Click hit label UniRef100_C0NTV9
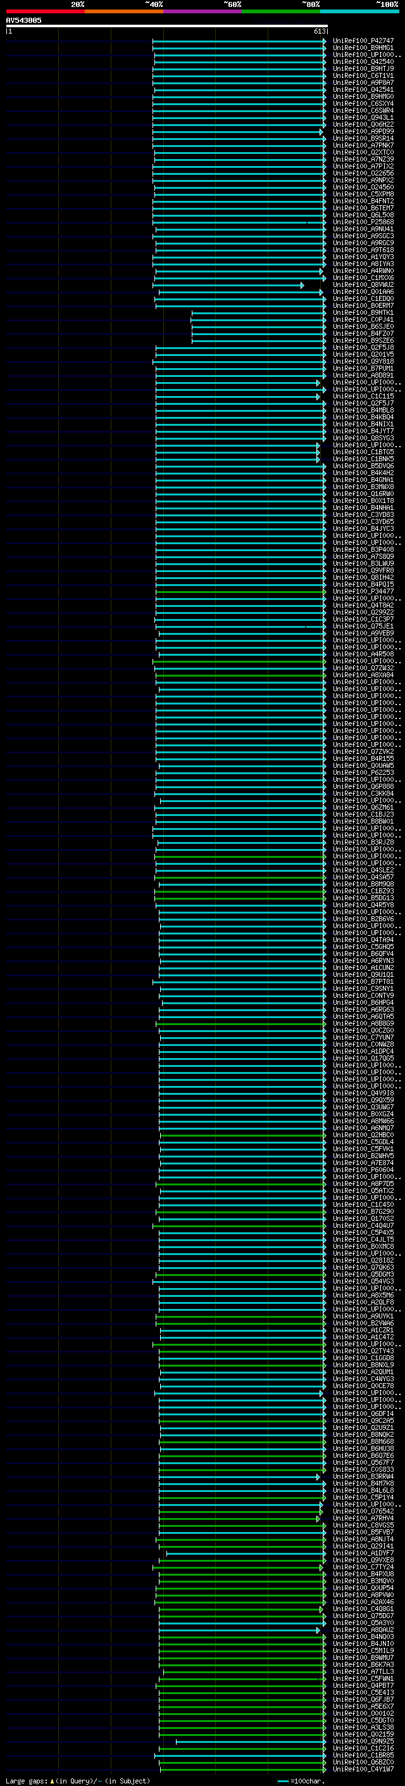 [363, 997]
